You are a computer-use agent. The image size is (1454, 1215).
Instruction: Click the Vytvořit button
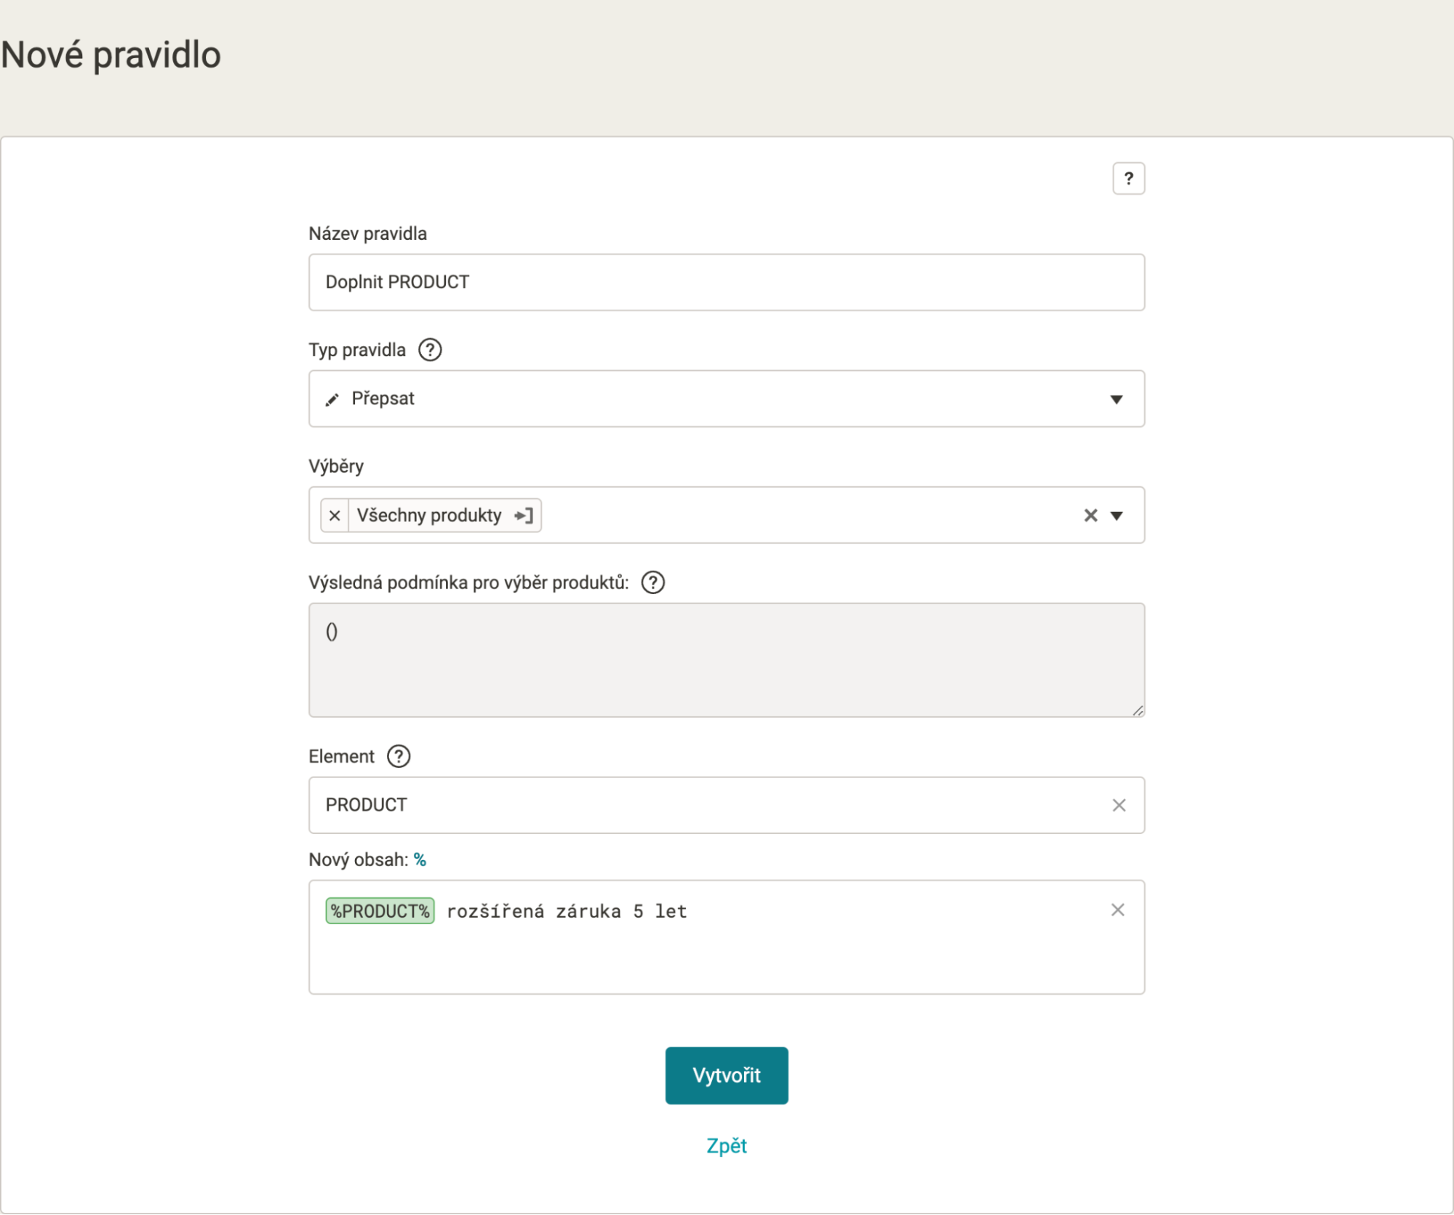pyautogui.click(x=726, y=1075)
